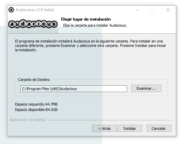Close the Audacious installer window
The width and height of the screenshot is (185, 144).
tap(168, 10)
